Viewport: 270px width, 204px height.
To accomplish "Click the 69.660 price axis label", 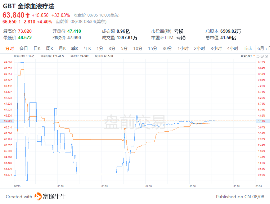I will 8,62.
